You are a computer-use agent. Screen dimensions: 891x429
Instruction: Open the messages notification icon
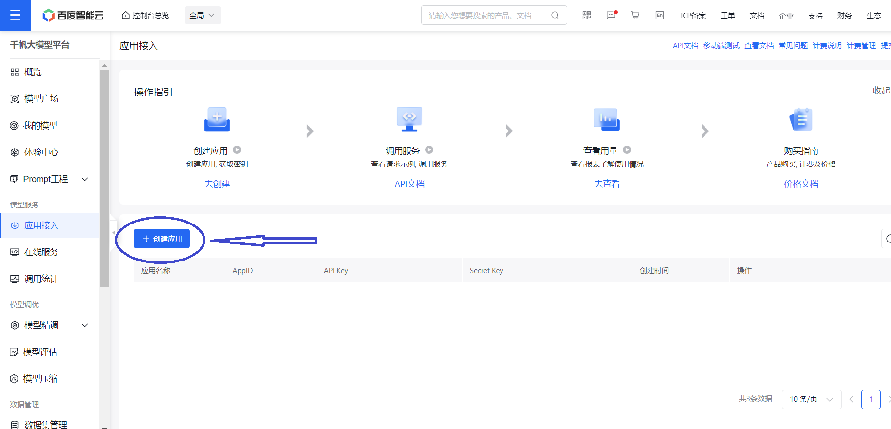[612, 15]
